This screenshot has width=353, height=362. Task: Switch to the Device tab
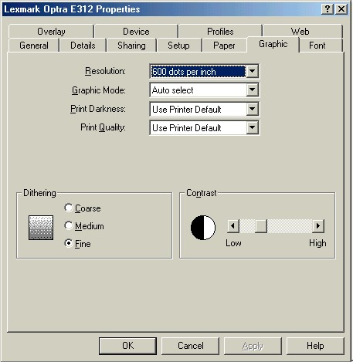(x=136, y=32)
